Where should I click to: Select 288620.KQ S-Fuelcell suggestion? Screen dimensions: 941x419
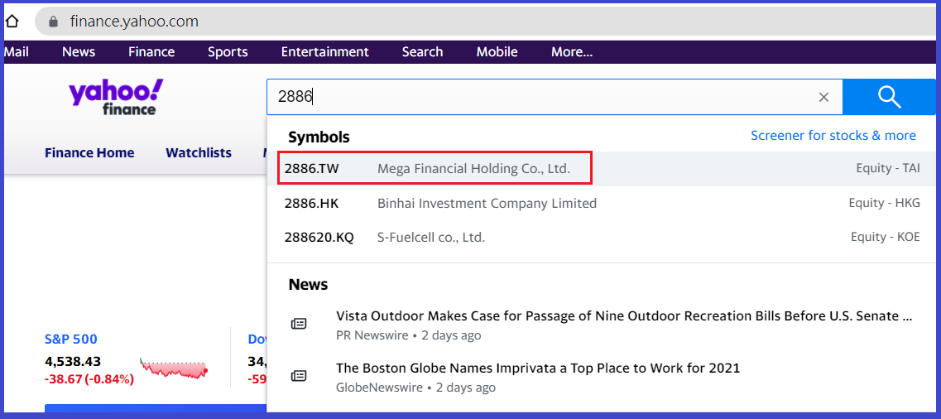tap(602, 237)
